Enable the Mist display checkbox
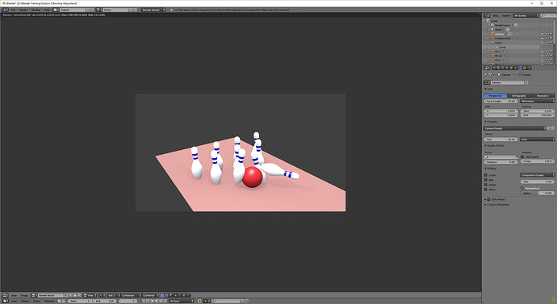The width and height of the screenshot is (557, 304). (x=486, y=180)
